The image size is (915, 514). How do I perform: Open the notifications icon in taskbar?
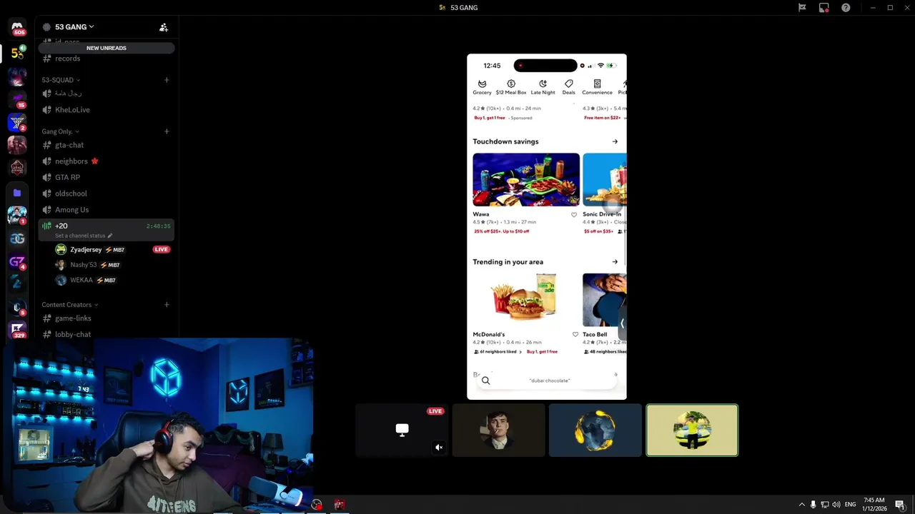[x=900, y=505]
